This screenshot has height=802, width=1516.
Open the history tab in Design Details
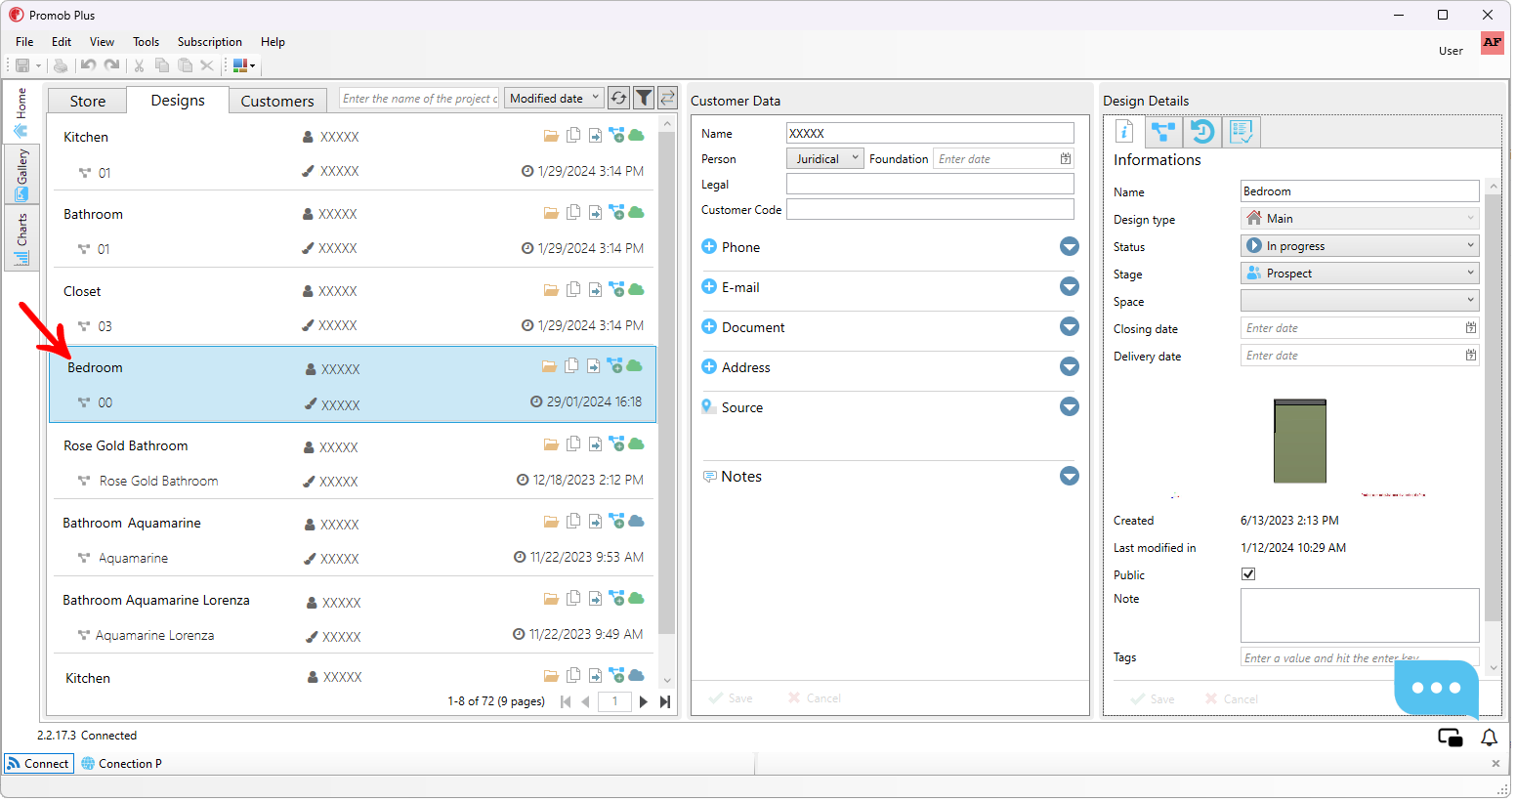click(x=1202, y=132)
